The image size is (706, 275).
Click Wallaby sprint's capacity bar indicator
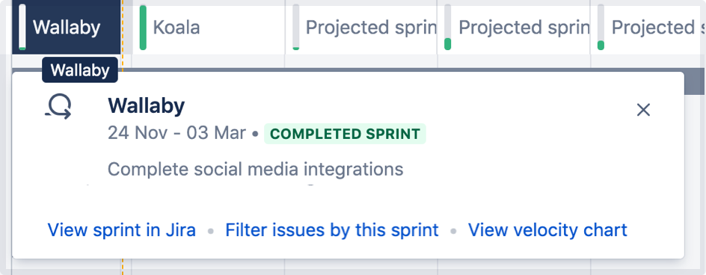tap(22, 28)
